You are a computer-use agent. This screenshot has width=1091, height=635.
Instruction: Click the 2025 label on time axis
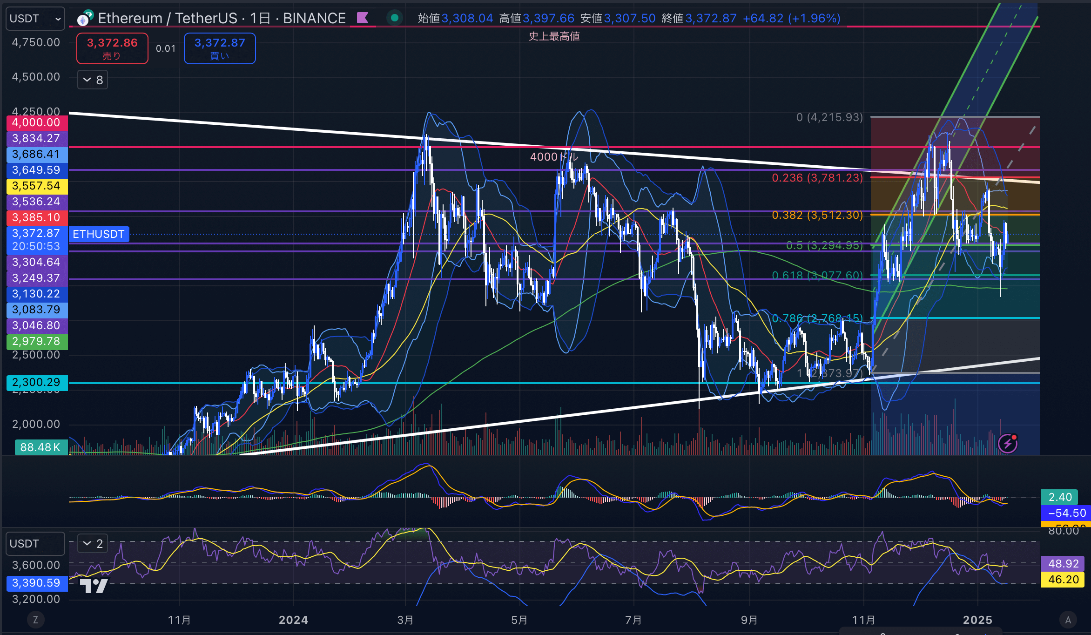pyautogui.click(x=977, y=620)
